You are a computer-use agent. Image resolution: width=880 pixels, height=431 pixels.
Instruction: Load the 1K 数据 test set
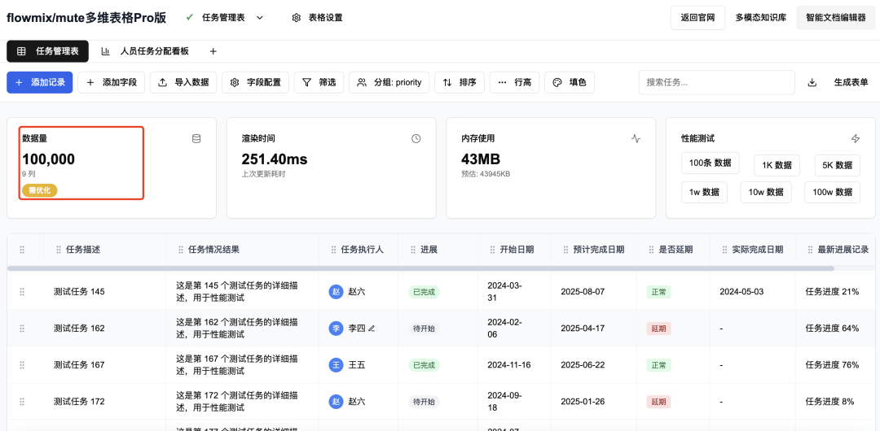click(777, 165)
